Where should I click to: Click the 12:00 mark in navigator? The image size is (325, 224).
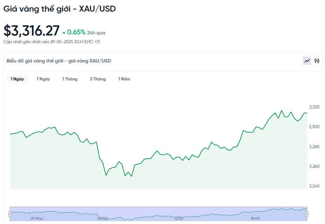[179, 218]
